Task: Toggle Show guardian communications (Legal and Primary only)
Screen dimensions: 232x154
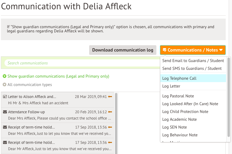Action: [58, 76]
